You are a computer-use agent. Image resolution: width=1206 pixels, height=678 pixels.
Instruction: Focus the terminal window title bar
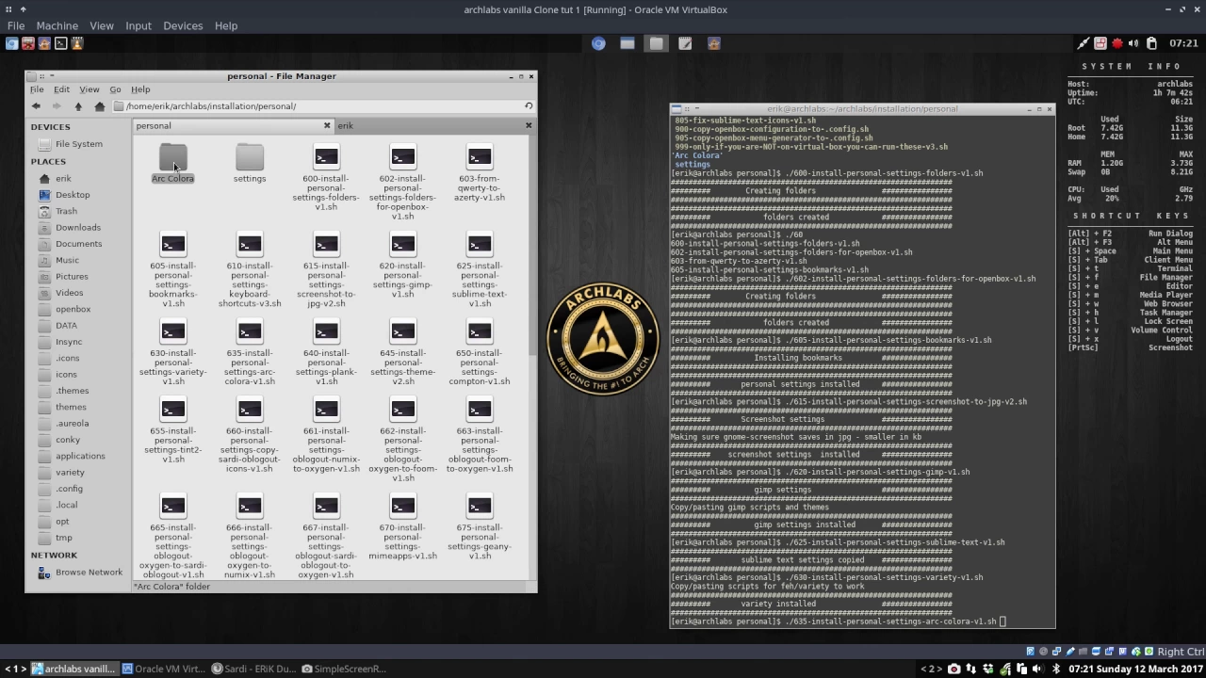coord(862,109)
